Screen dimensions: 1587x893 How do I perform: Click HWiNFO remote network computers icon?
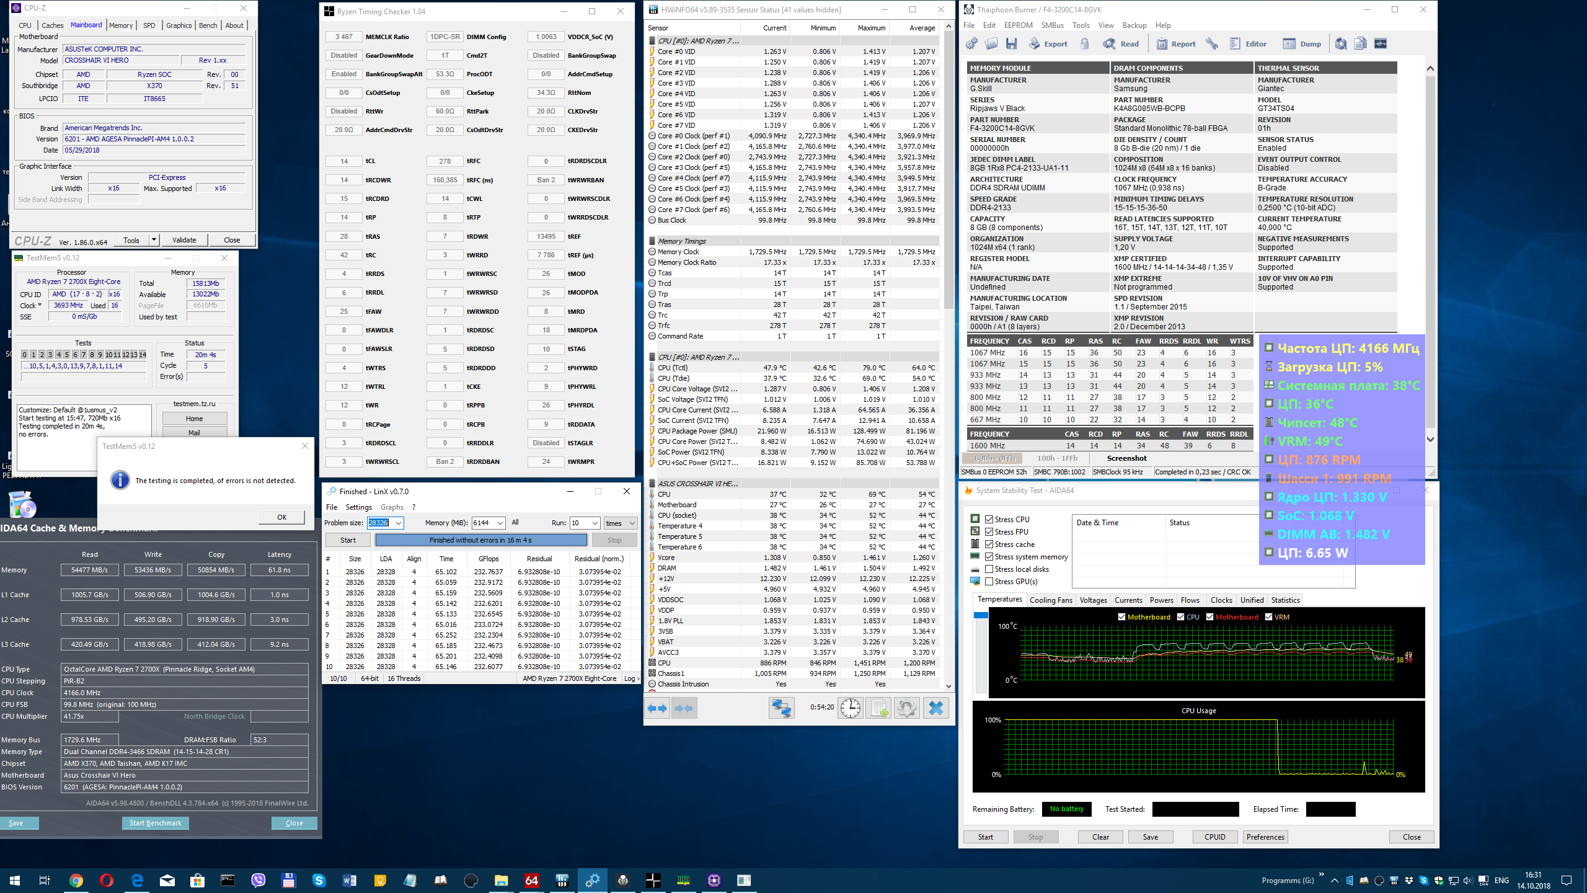tap(781, 708)
